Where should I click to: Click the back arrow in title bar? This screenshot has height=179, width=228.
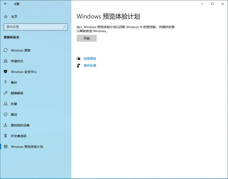click(x=5, y=4)
